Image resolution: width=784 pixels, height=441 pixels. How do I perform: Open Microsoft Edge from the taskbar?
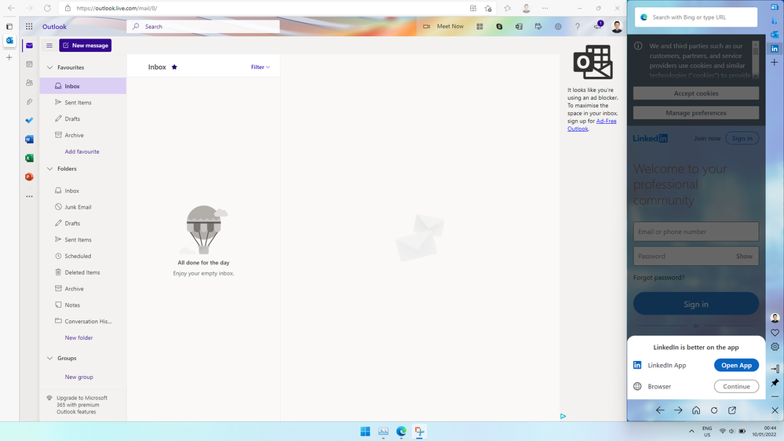tap(401, 432)
